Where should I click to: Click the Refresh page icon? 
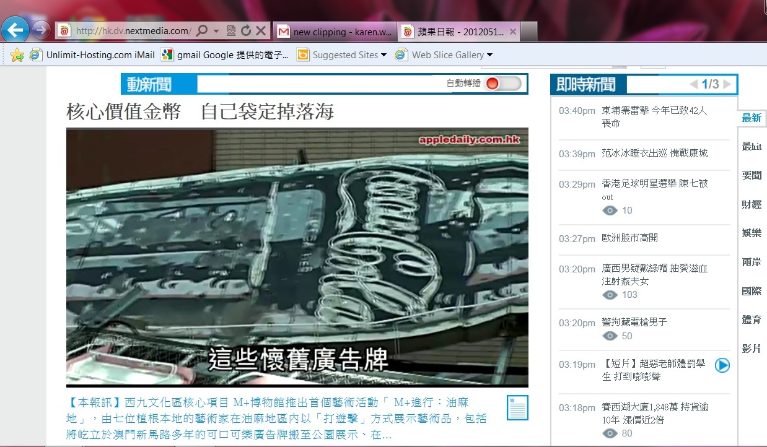point(246,30)
